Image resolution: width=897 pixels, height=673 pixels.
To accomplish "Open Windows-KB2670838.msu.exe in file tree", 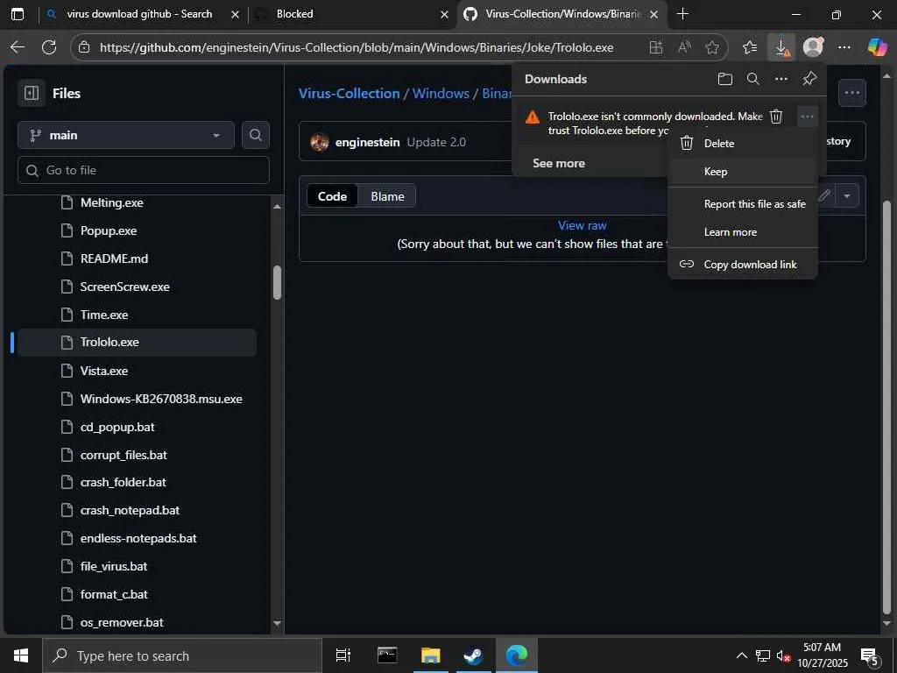I will 161,399.
